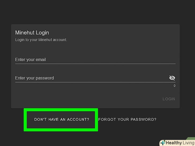Image resolution: width=195 pixels, height=146 pixels.
Task: Follow the FORGOT YOUR PASSWORD? link
Action: 127,120
